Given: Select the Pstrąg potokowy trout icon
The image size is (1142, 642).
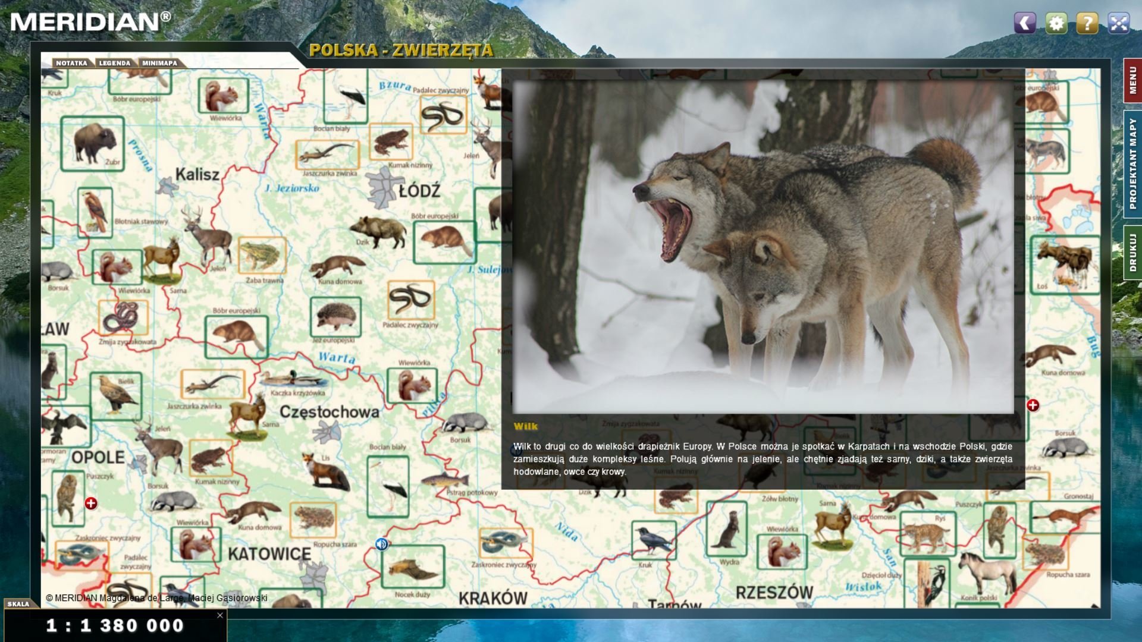Looking at the screenshot, I should pyautogui.click(x=445, y=480).
